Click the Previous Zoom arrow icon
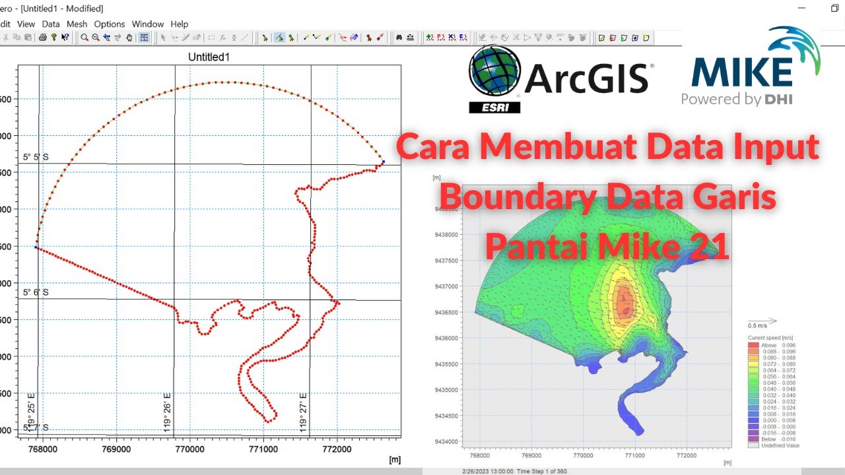Image resolution: width=845 pixels, height=475 pixels. (x=107, y=38)
